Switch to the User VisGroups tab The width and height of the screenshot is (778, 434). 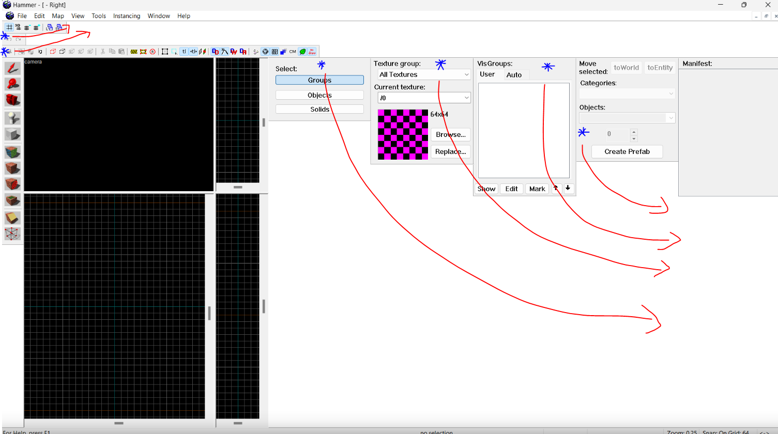(x=487, y=74)
